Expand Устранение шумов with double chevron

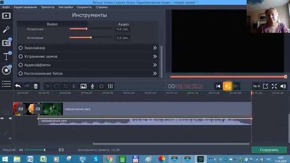pyautogui.click(x=155, y=56)
